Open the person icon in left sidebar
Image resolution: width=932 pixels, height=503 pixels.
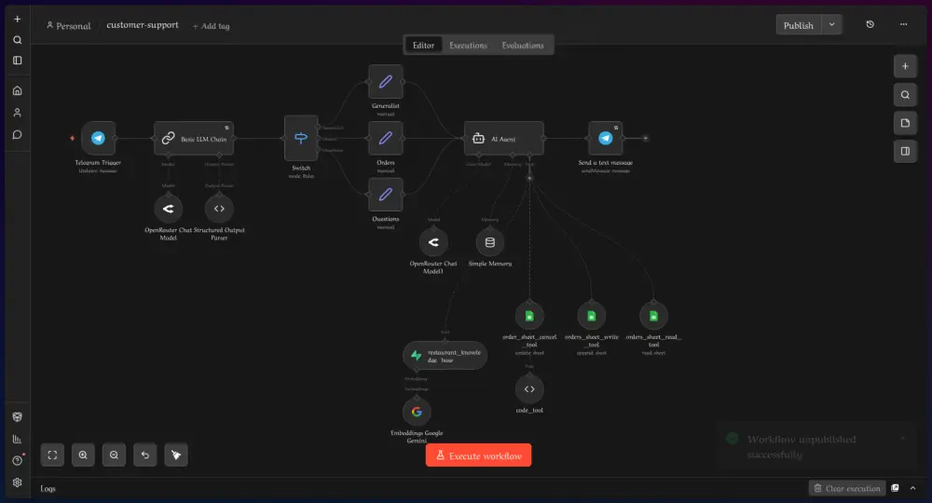17,112
